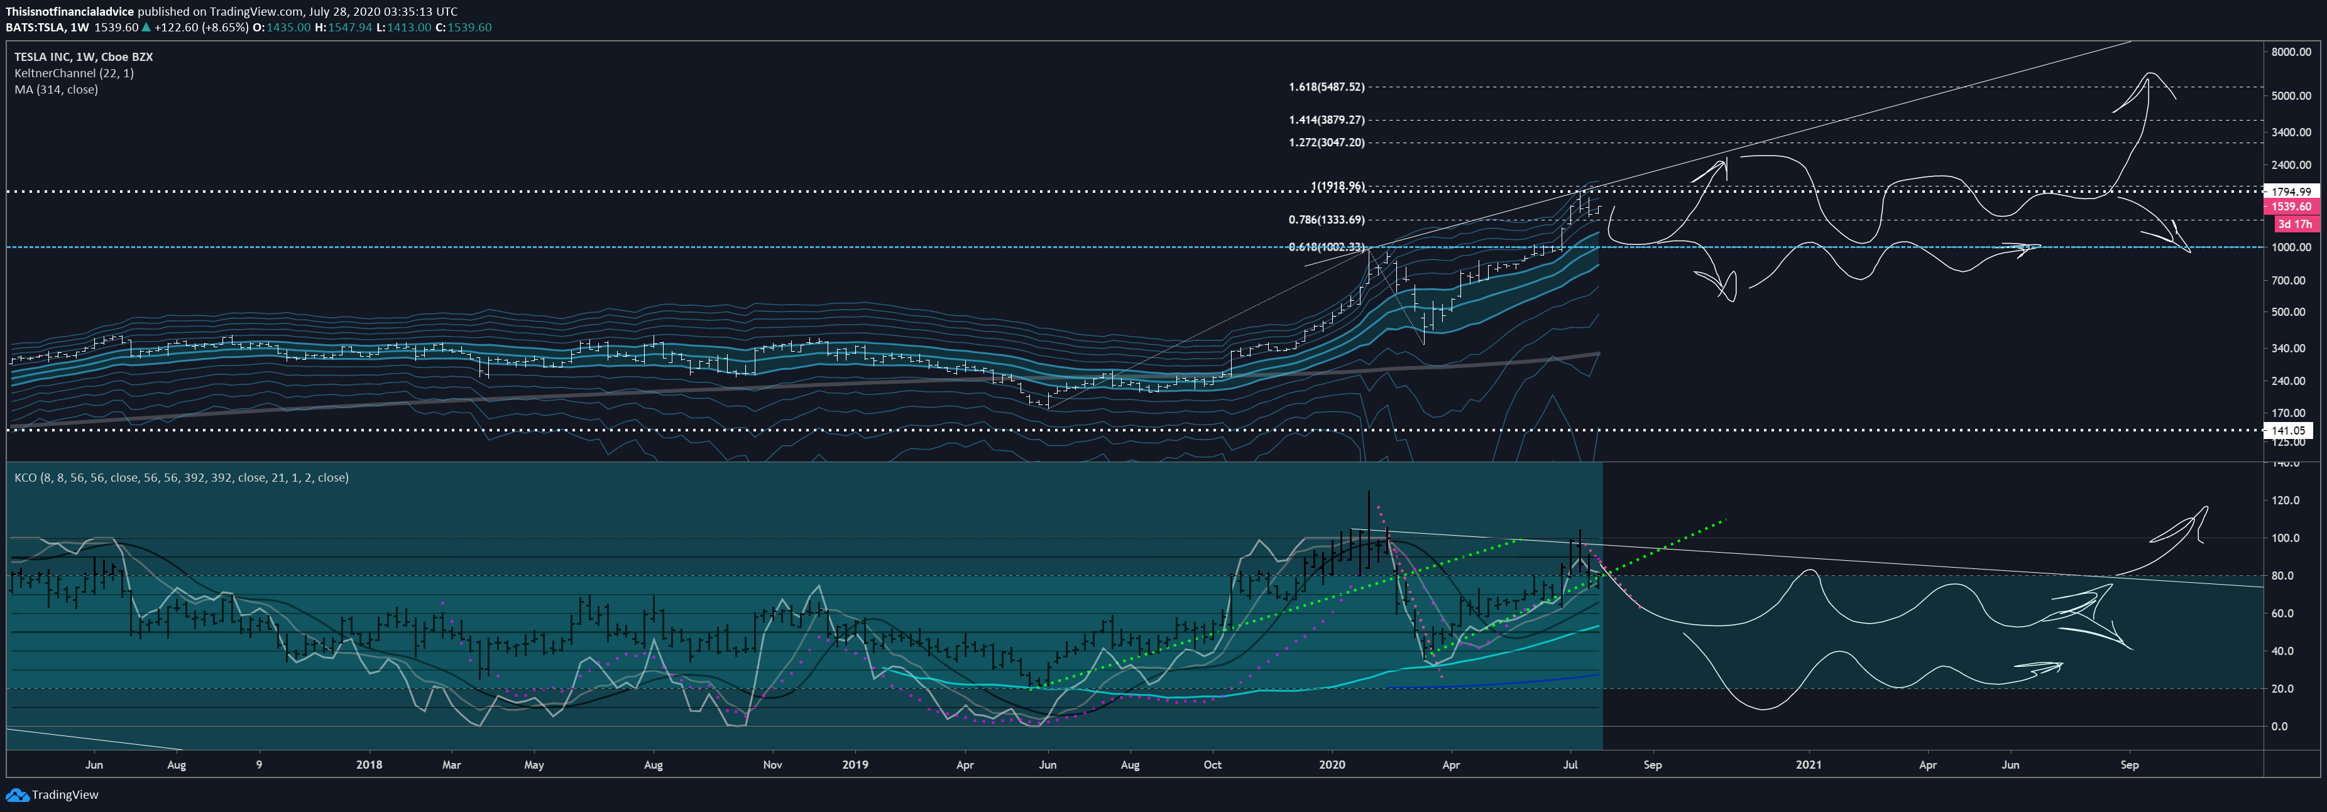Click the 120.0 oscillator scale value

[2286, 501]
